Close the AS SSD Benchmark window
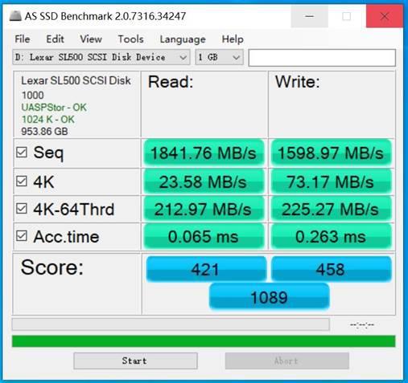 coord(385,16)
